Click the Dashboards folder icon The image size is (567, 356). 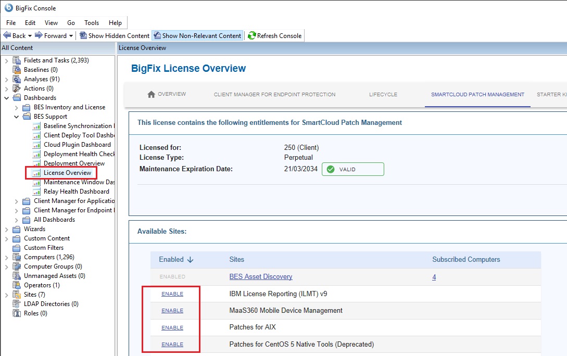coord(17,98)
